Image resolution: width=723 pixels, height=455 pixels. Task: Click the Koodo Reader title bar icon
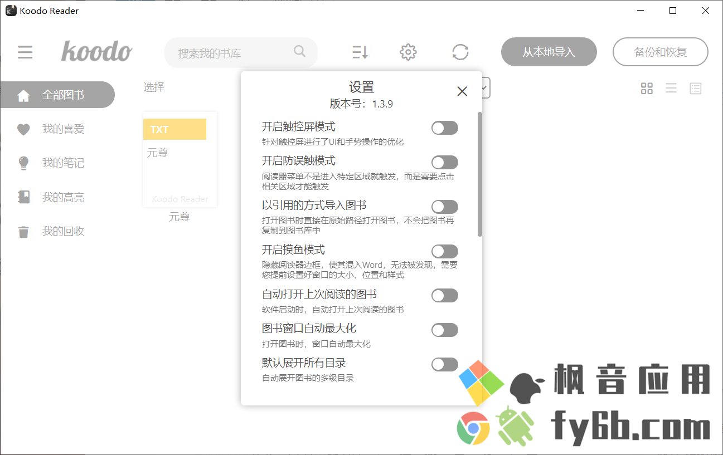click(11, 11)
